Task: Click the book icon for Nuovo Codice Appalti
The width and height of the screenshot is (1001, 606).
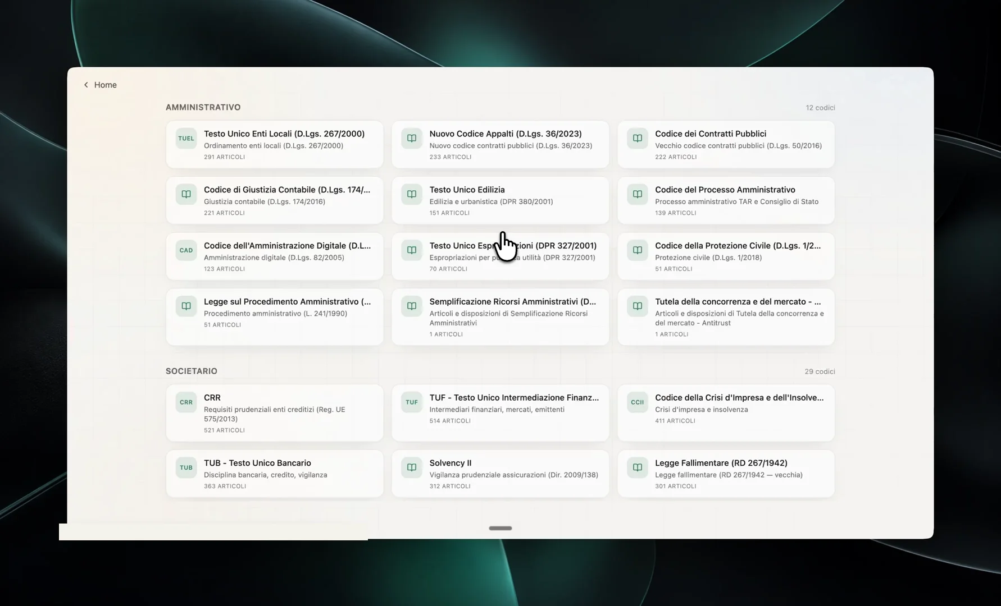Action: pyautogui.click(x=412, y=139)
